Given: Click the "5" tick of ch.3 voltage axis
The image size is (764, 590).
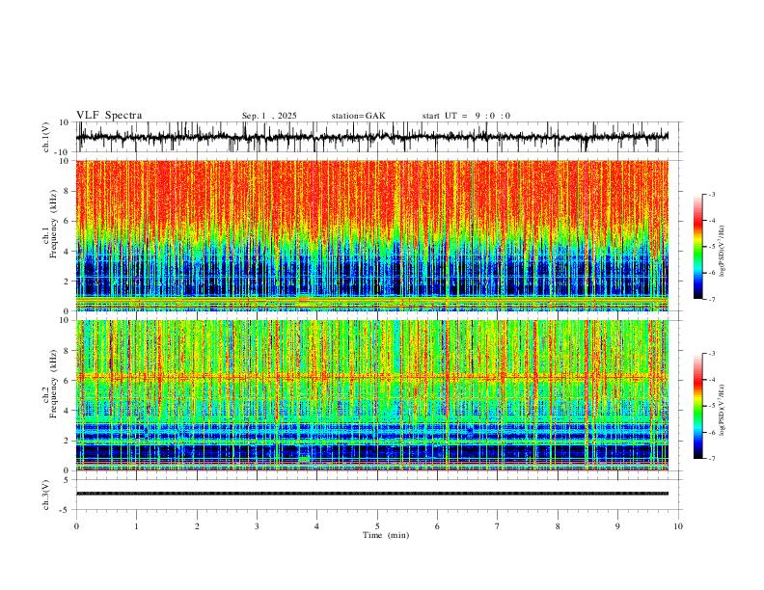Looking at the screenshot, I should pyautogui.click(x=67, y=480).
